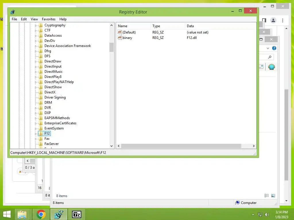The width and height of the screenshot is (294, 220).
Task: Click Chrome's profile avatar icon
Action: (x=273, y=20)
